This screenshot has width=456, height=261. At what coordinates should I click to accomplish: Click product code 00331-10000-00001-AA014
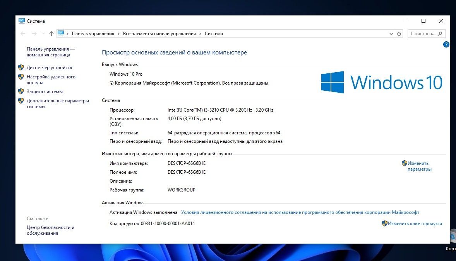168,224
